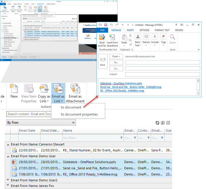This screenshot has width=206, height=189.
Task: Click the Help question mark in message window
Action: 176,25
